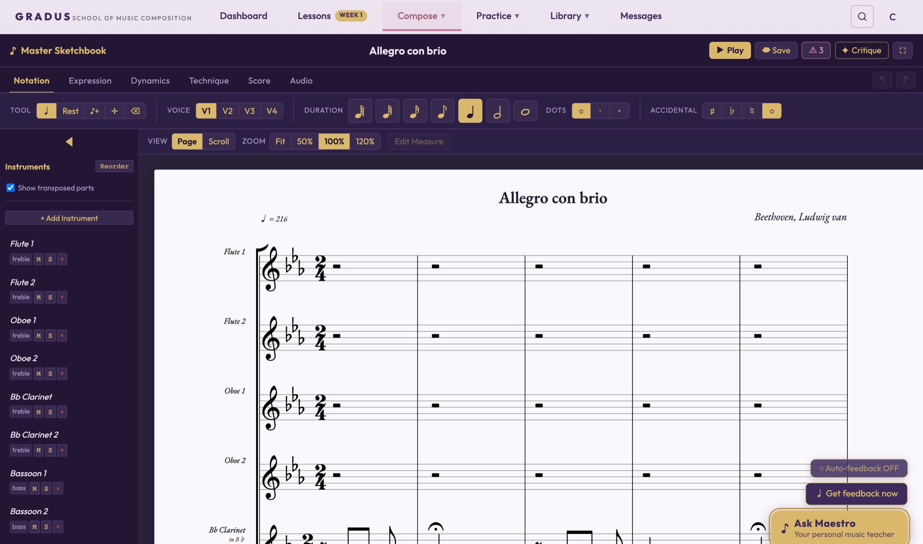This screenshot has width=923, height=544.
Task: Collapse the instruments sidebar arrow
Action: click(69, 141)
